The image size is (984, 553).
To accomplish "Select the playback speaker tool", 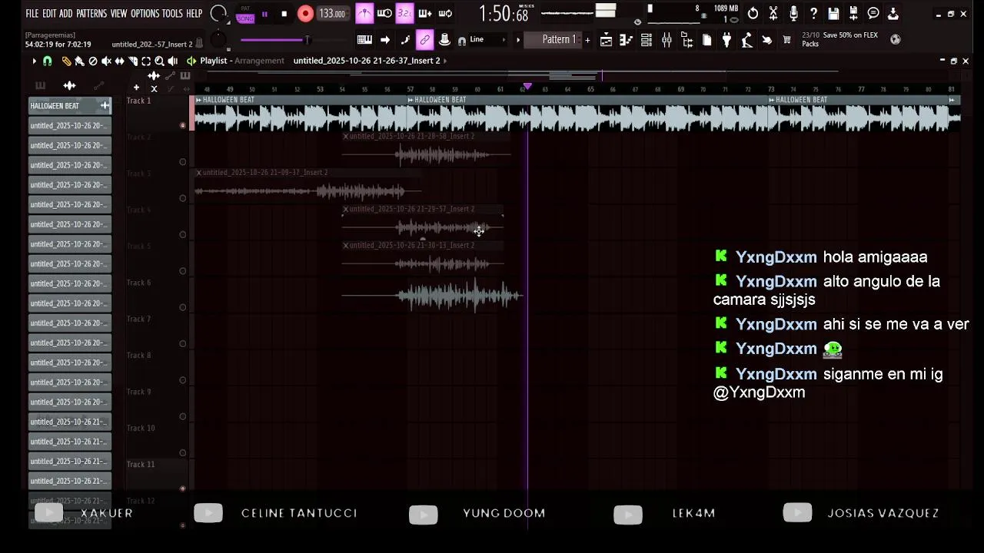I will [x=172, y=61].
